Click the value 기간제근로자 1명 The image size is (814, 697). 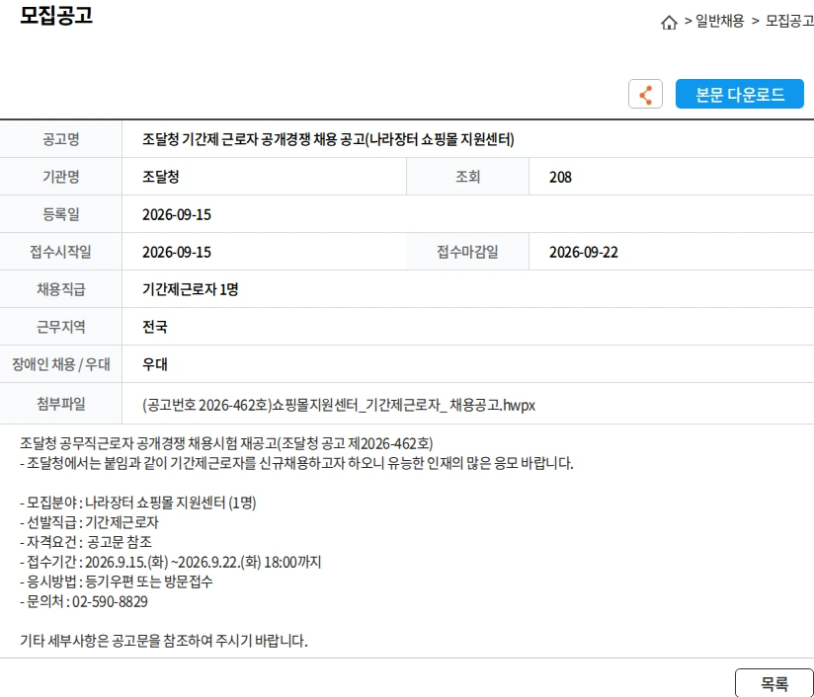pos(190,289)
